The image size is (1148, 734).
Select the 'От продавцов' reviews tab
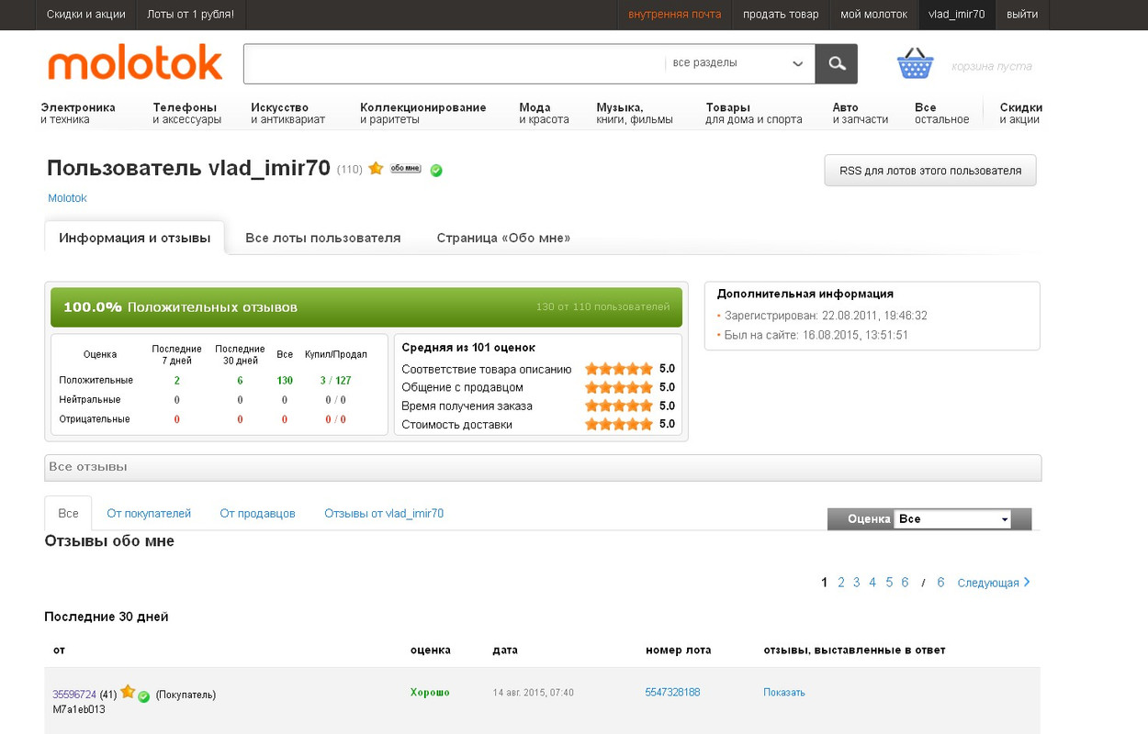point(257,514)
